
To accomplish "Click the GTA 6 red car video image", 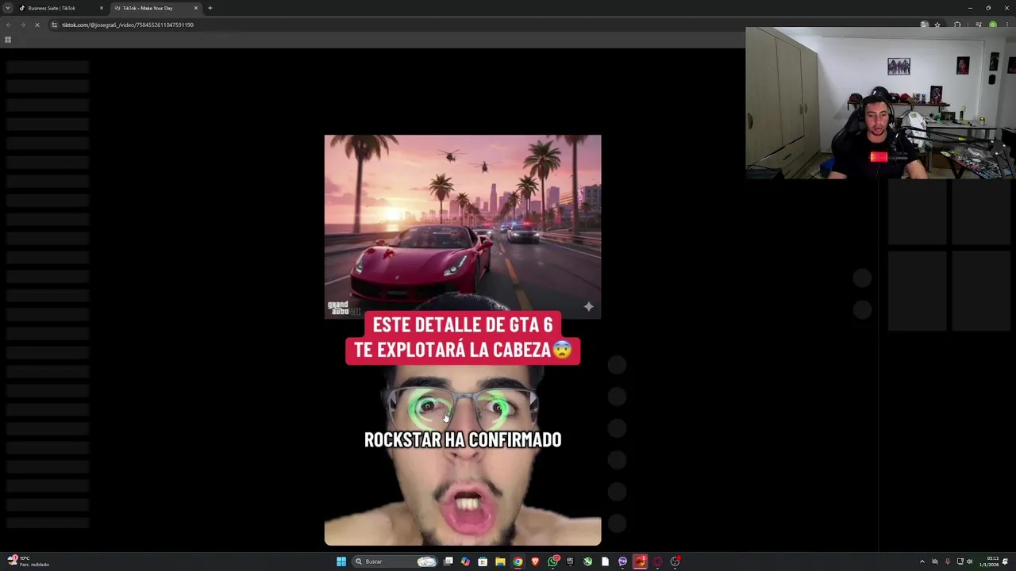I will (x=463, y=226).
